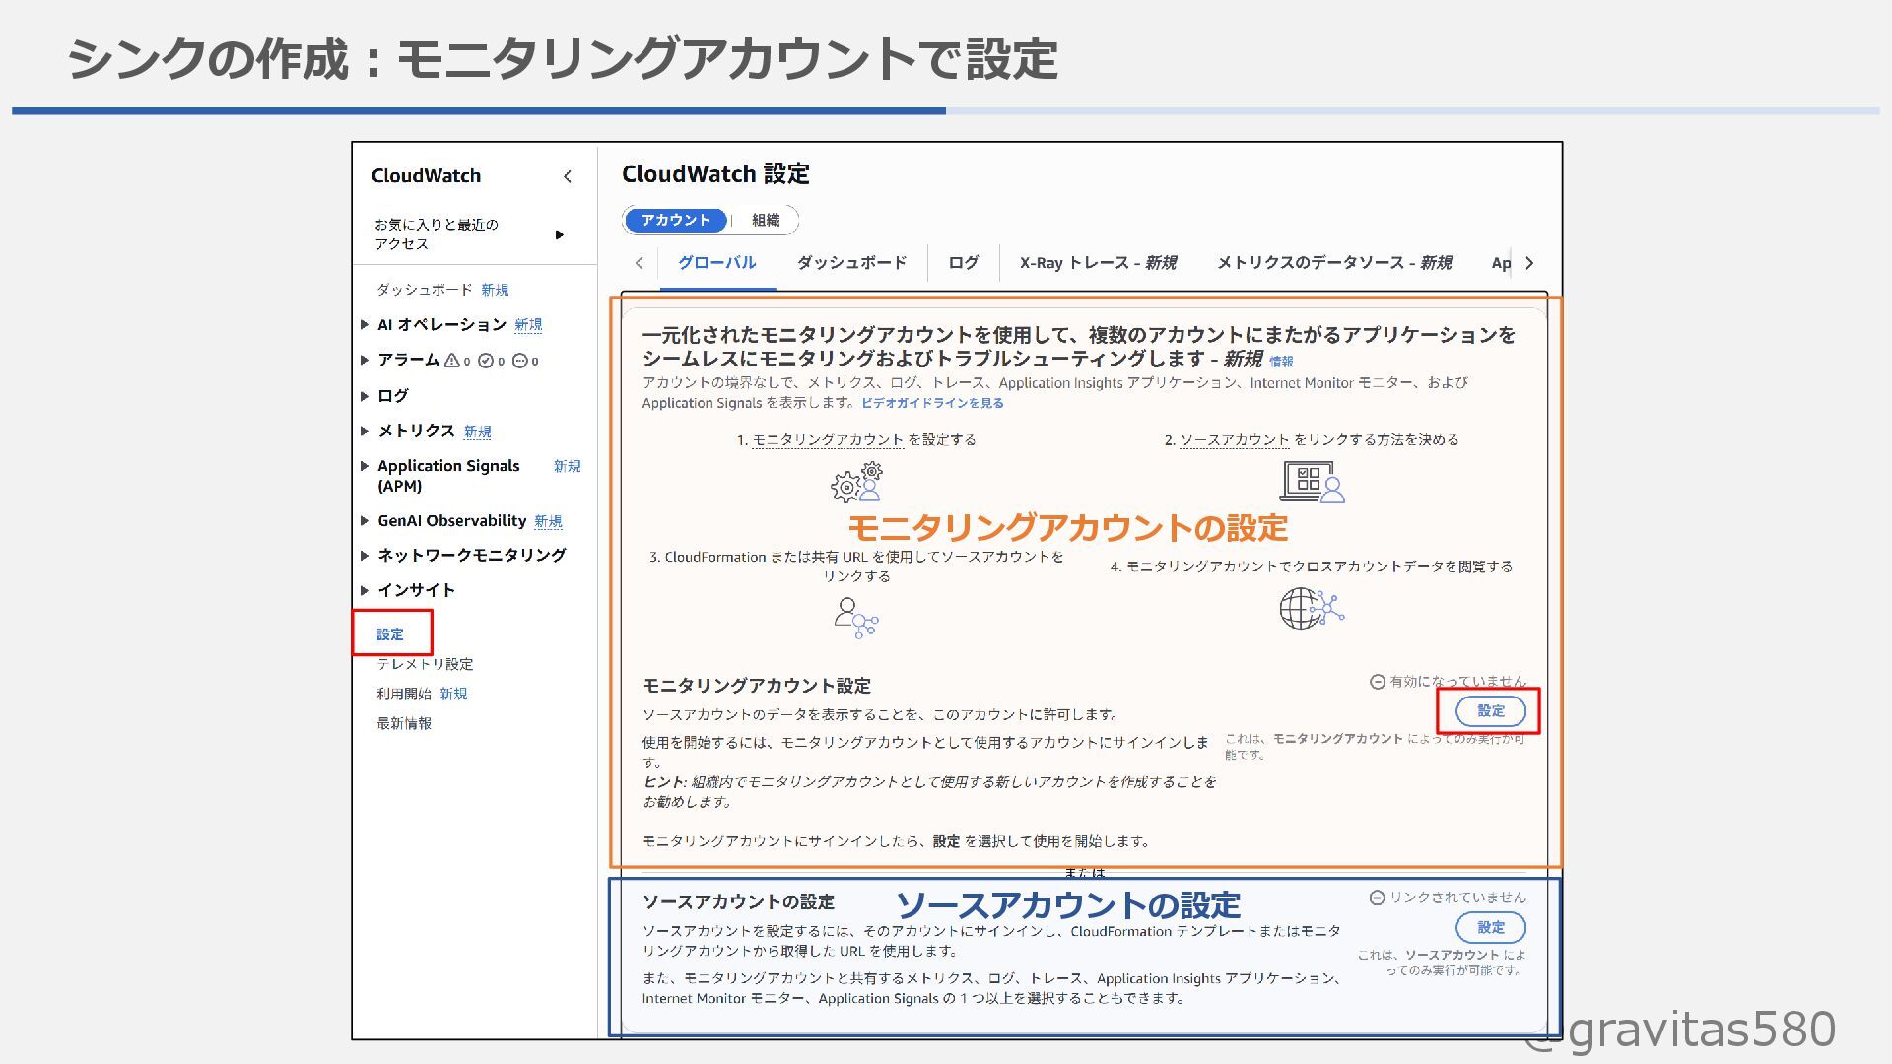The image size is (1892, 1064).
Task: Click the monitoring account gears icon
Action: click(856, 483)
